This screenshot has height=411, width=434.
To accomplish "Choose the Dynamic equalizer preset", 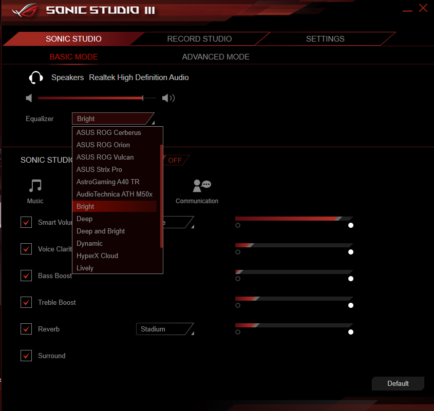I will pyautogui.click(x=115, y=243).
